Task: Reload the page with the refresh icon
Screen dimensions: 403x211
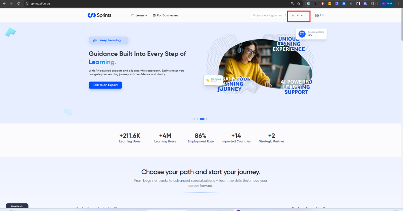Action: (18, 3)
